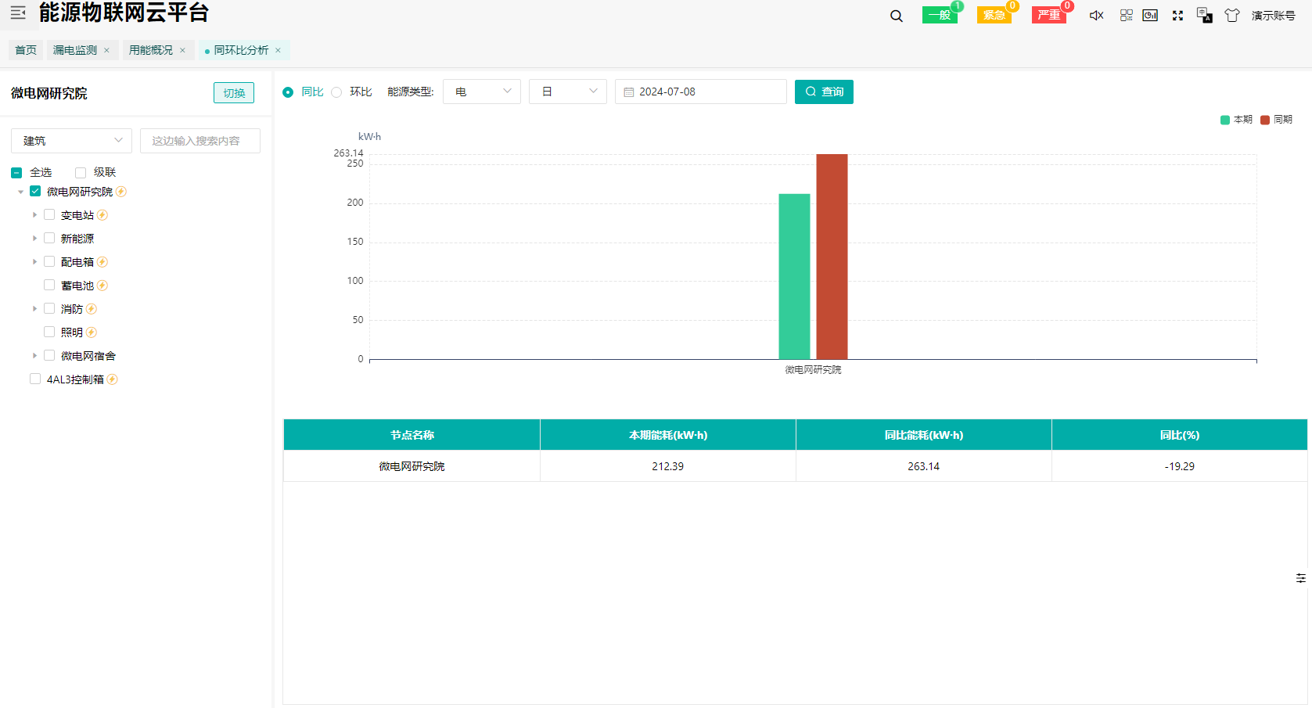This screenshot has width=1312, height=708.
Task: Enter fullscreen with the expand arrows icon
Action: [1177, 16]
